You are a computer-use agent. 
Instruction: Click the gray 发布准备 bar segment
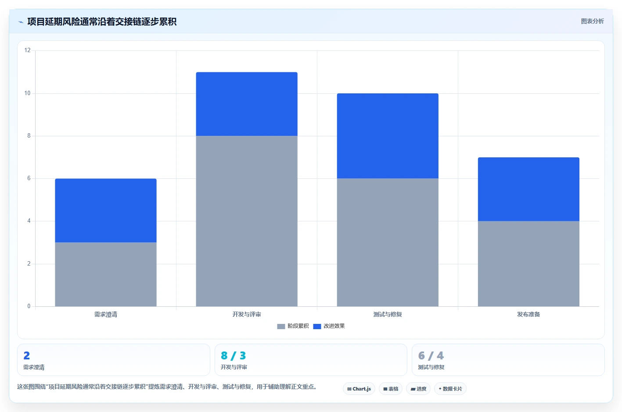click(x=529, y=264)
